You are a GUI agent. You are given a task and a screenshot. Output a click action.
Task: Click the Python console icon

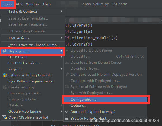5,75
